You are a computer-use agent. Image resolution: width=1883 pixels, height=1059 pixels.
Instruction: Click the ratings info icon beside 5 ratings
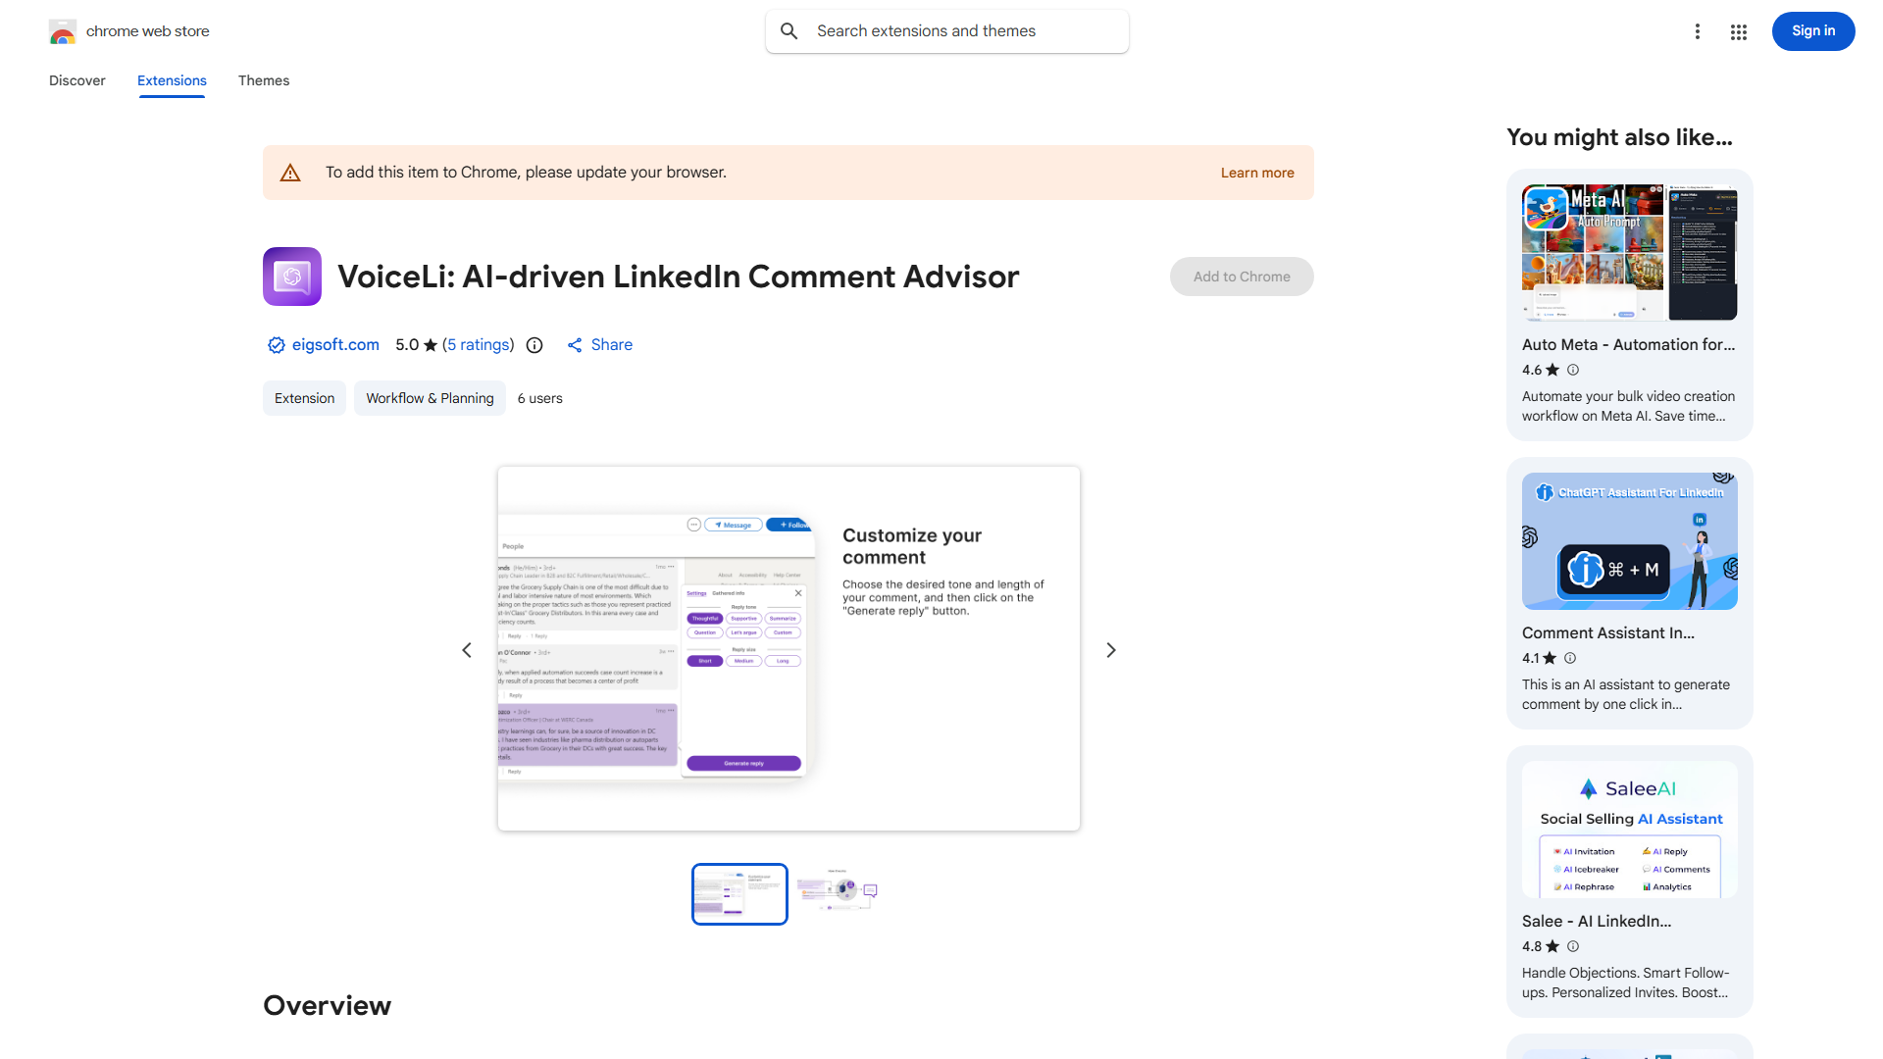coord(534,345)
